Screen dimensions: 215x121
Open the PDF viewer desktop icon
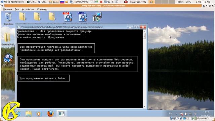click(x=68, y=17)
